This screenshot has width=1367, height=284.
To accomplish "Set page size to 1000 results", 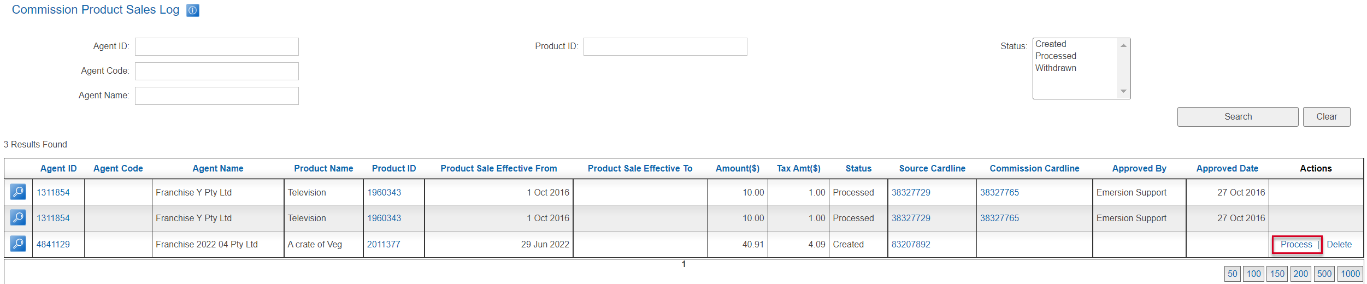I will pyautogui.click(x=1350, y=274).
